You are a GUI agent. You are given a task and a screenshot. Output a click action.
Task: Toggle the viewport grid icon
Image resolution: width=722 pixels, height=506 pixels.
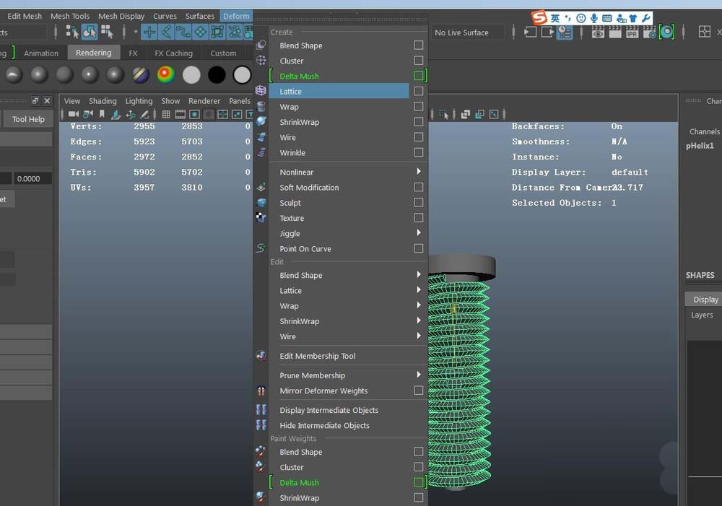(x=166, y=114)
